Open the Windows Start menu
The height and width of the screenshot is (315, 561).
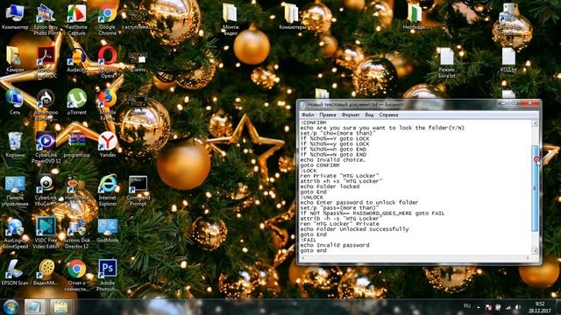point(11,307)
